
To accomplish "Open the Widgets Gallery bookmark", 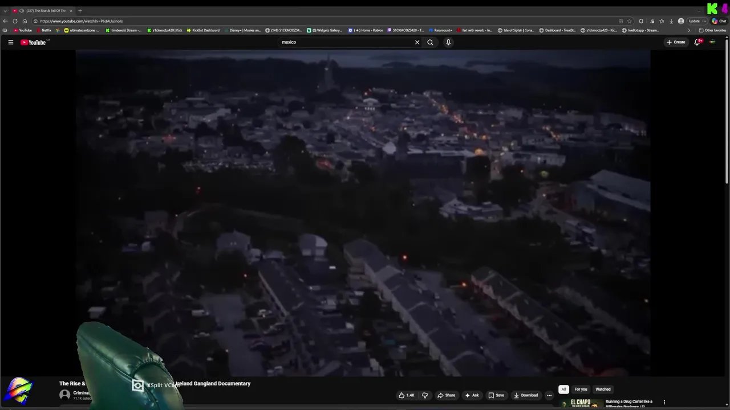I will (325, 30).
